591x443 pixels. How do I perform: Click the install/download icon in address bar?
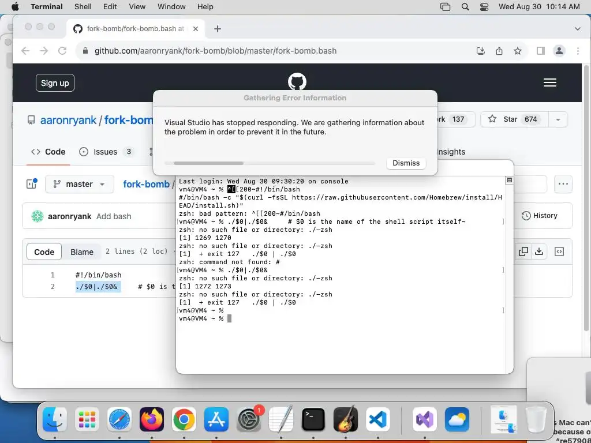(x=481, y=51)
